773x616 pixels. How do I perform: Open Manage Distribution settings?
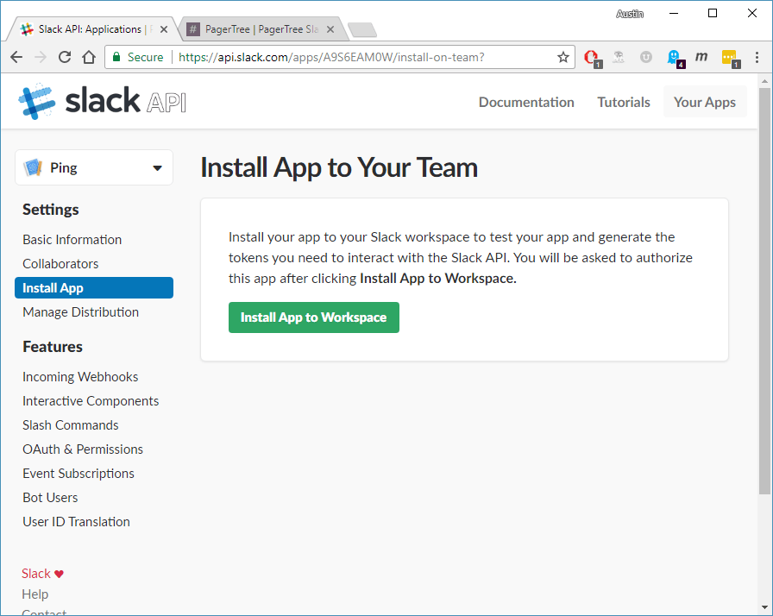[81, 312]
